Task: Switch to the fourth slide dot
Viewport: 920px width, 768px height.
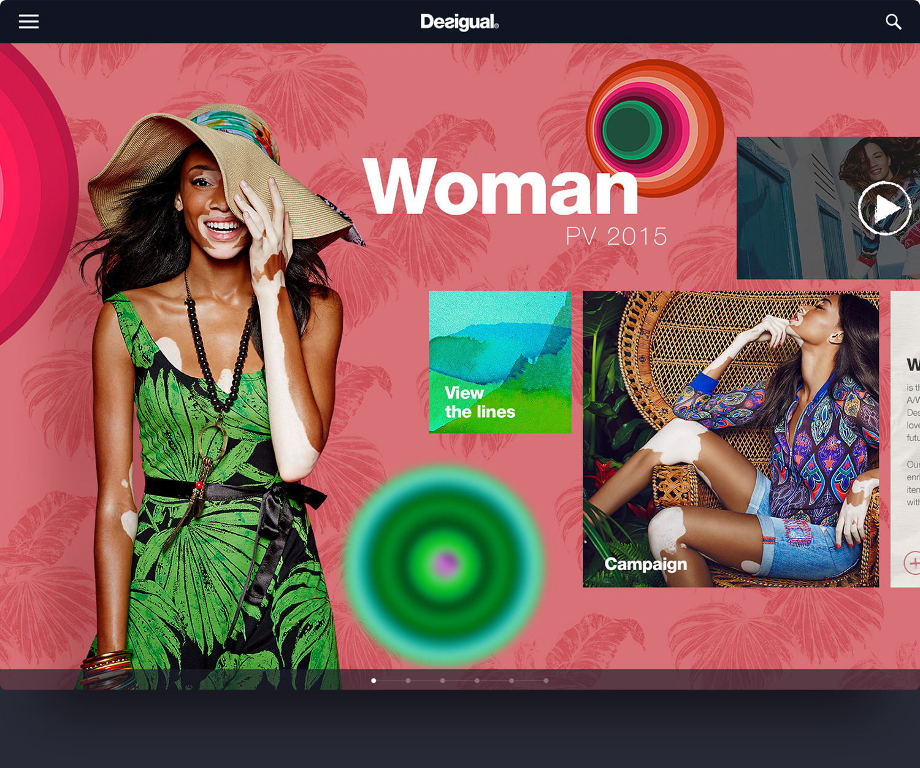Action: 477,680
